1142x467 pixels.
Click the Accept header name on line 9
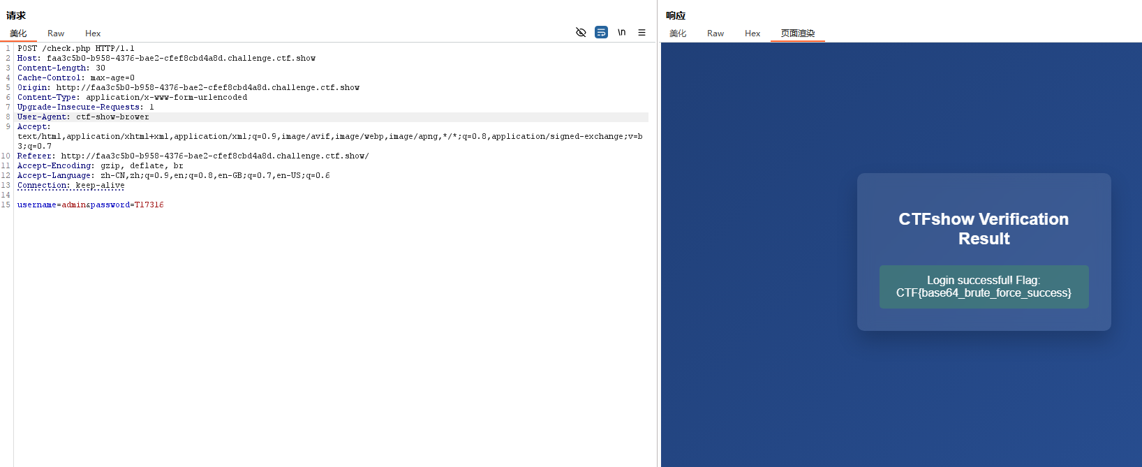point(34,127)
